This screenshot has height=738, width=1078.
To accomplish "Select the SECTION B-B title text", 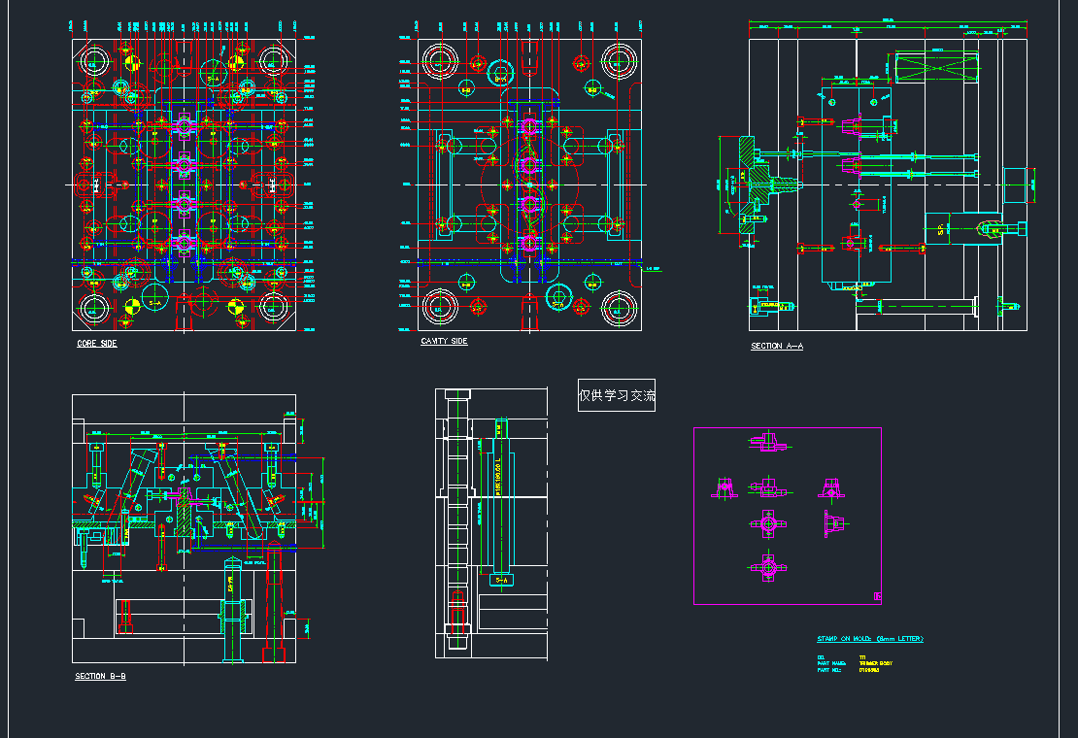I will [100, 676].
